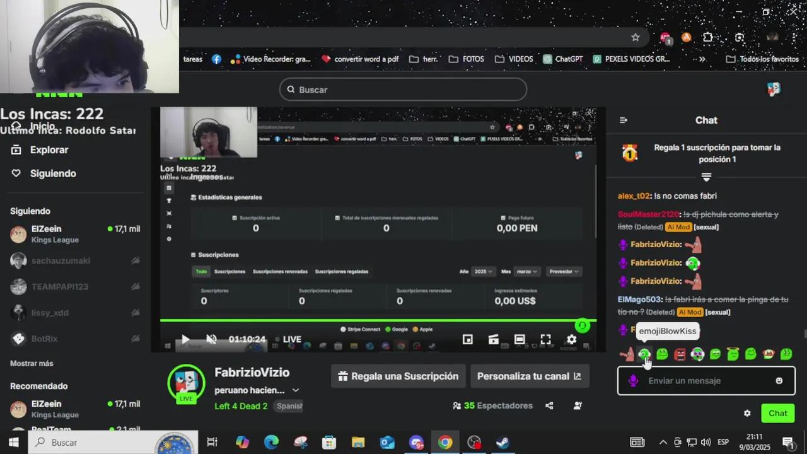This screenshot has height=454, width=807.
Task: Open Steam from the taskbar
Action: 502,442
